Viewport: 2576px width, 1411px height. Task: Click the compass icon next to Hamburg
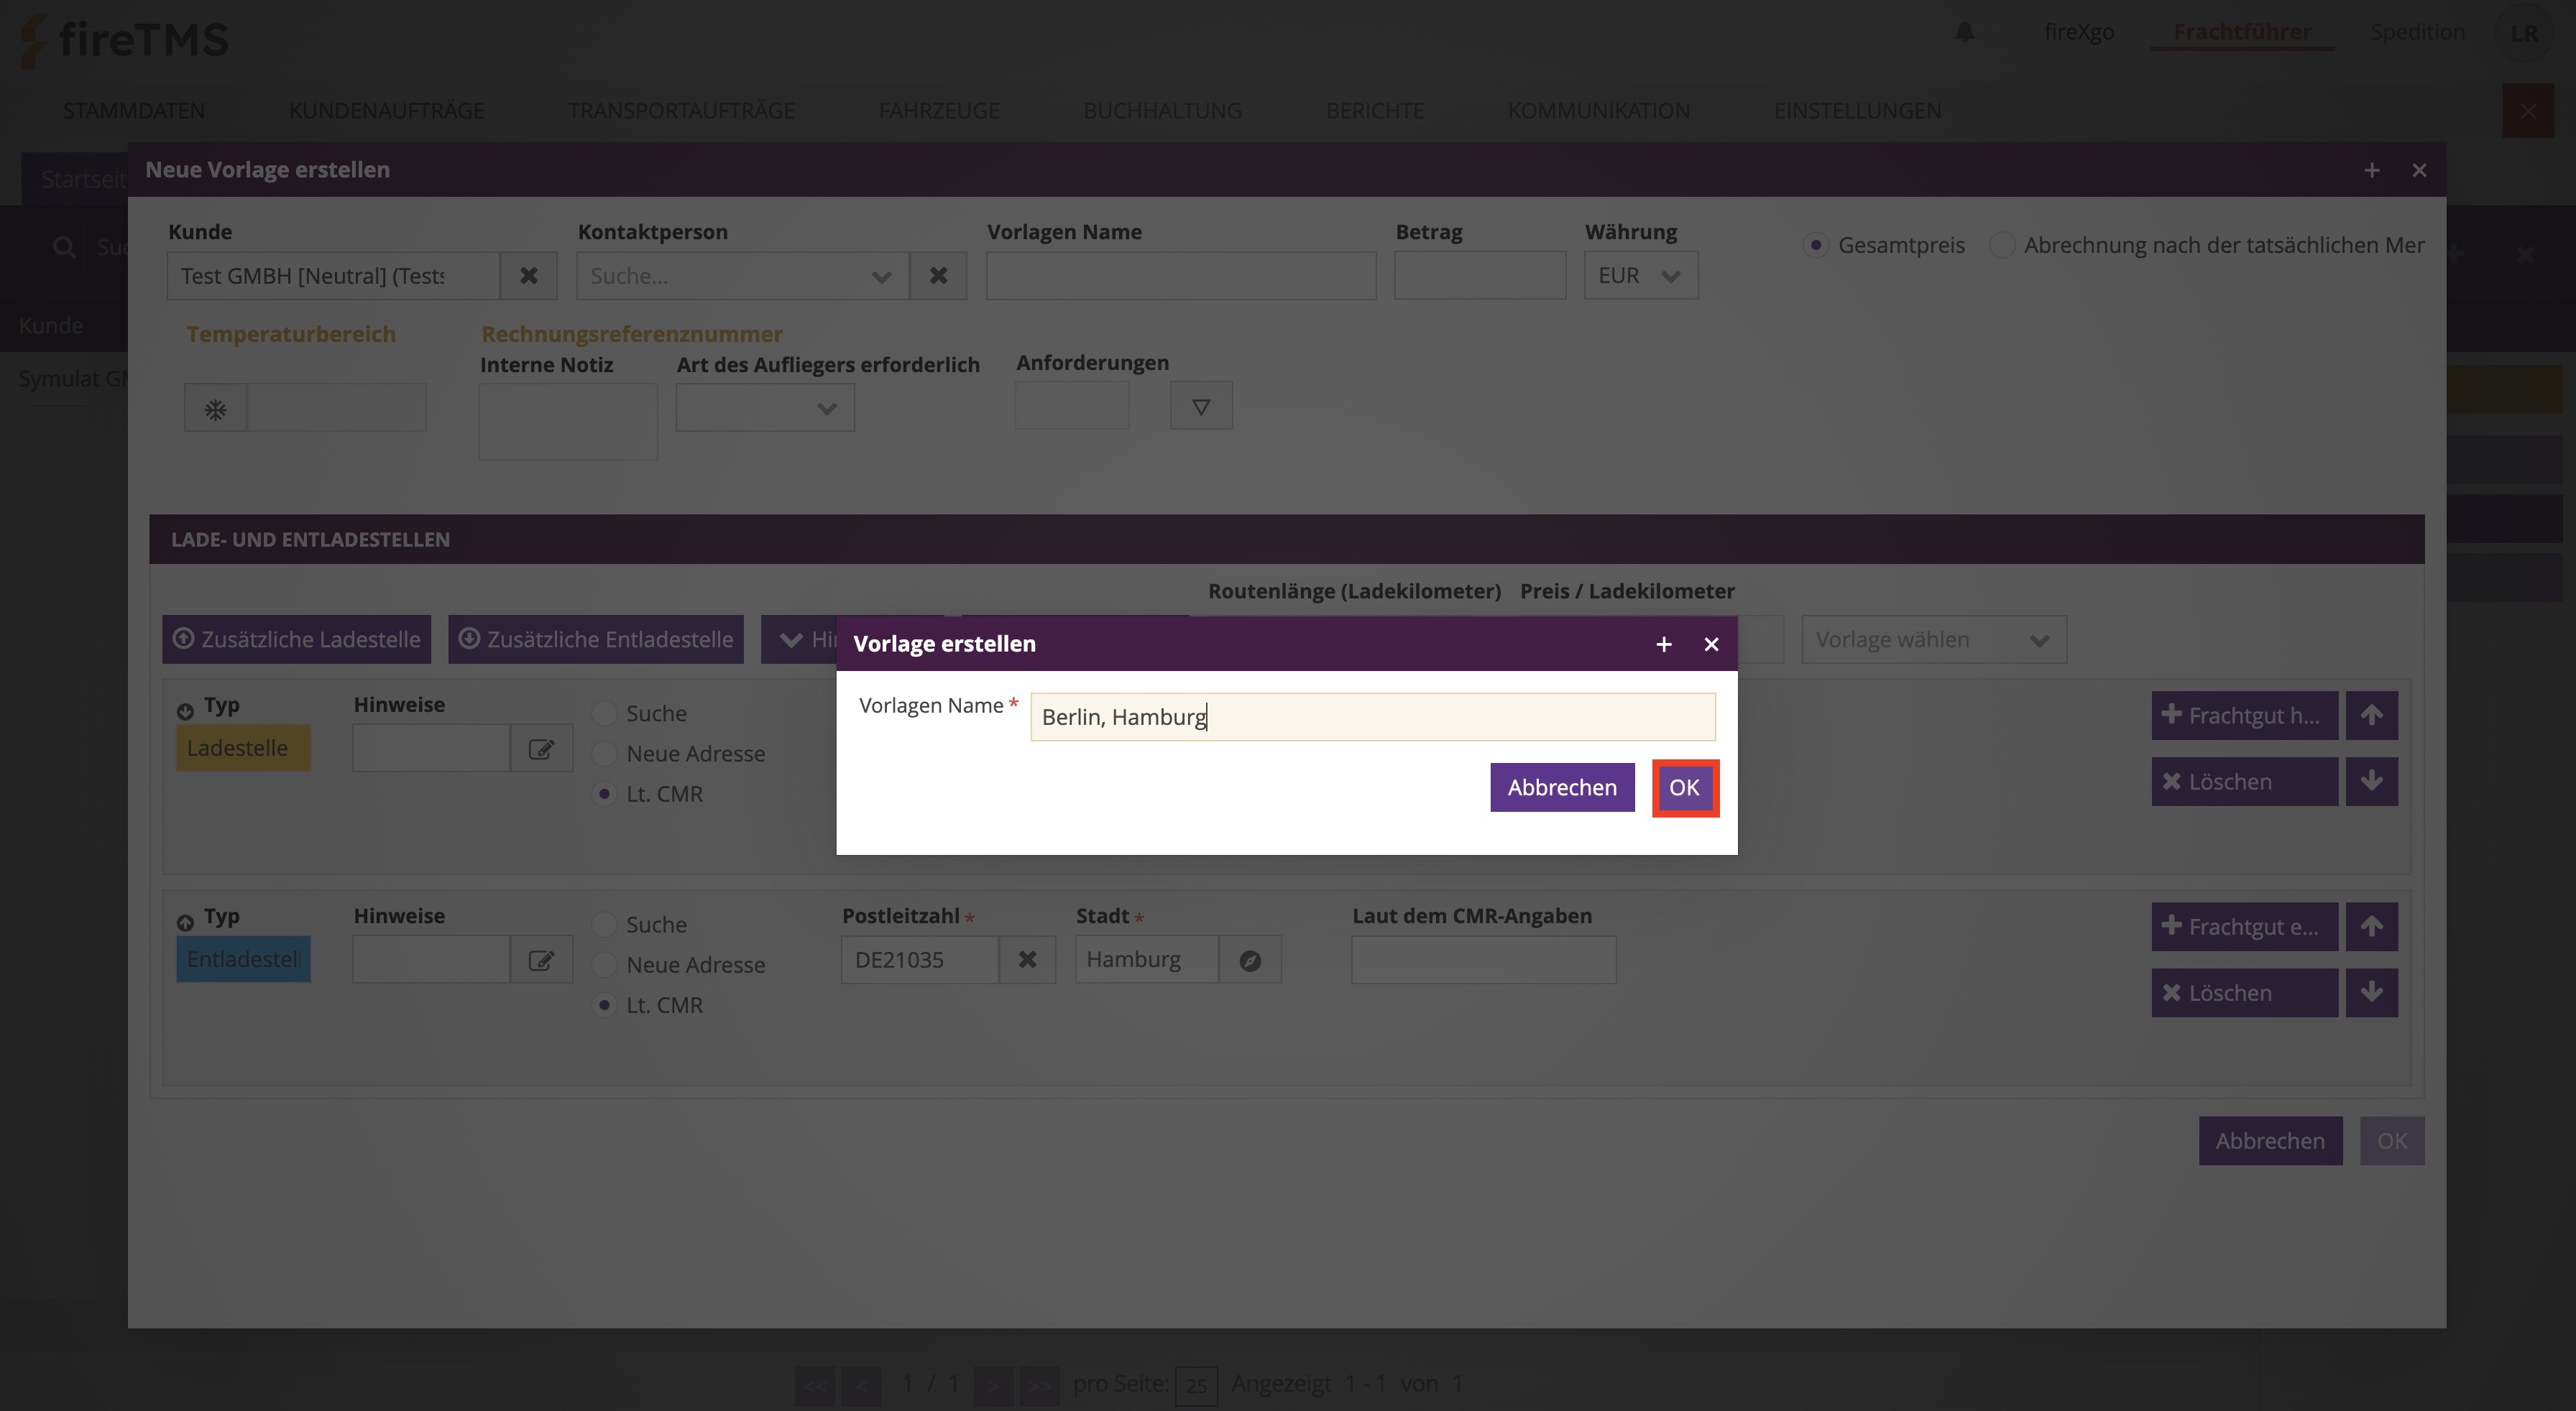[1250, 961]
